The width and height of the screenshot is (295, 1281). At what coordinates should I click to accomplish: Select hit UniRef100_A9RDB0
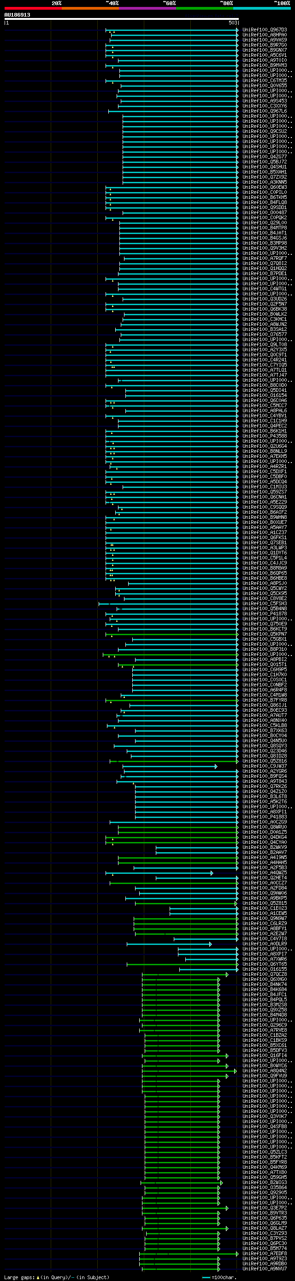coord(265,1263)
